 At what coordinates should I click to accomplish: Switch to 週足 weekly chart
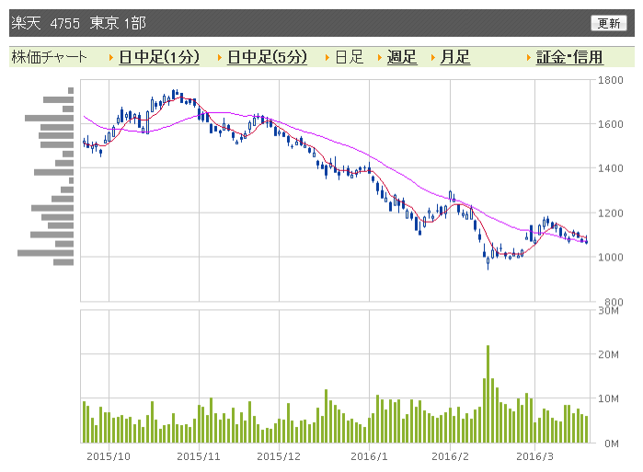402,57
